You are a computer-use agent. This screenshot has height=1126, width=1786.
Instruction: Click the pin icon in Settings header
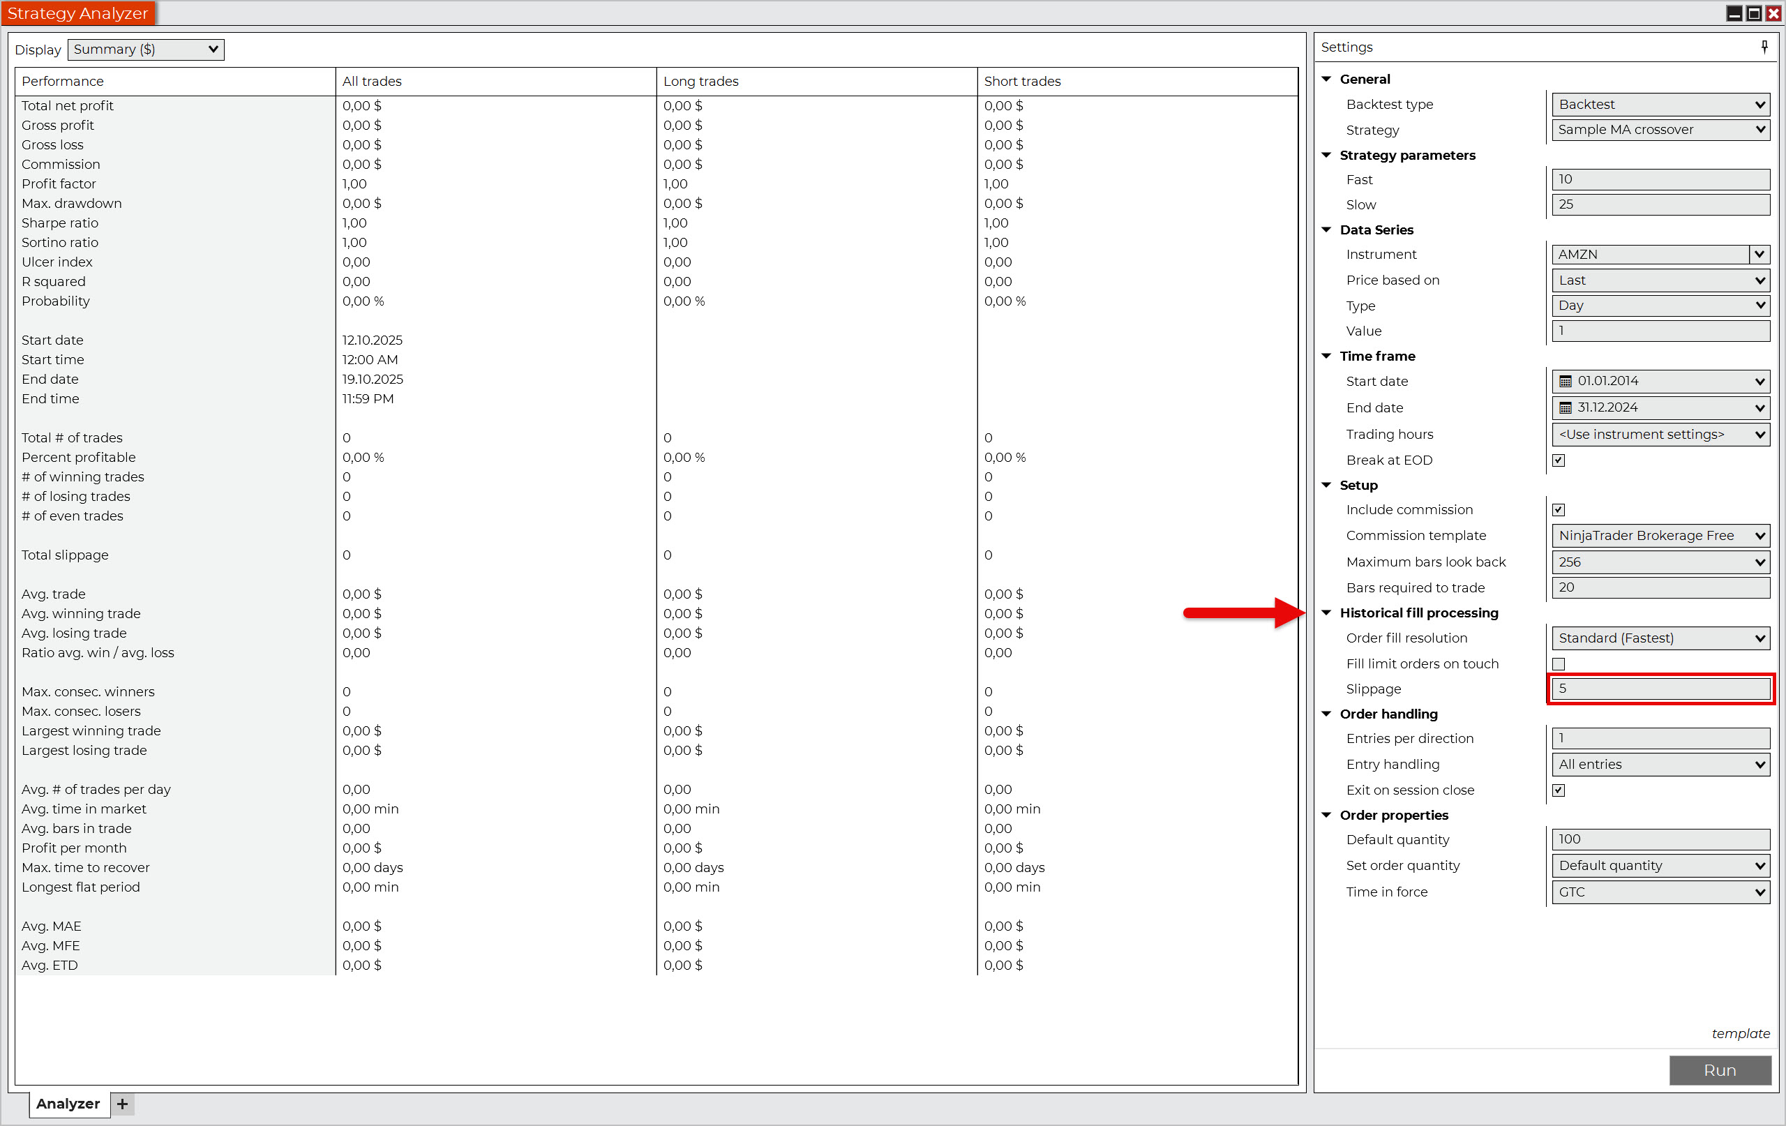pos(1764,47)
